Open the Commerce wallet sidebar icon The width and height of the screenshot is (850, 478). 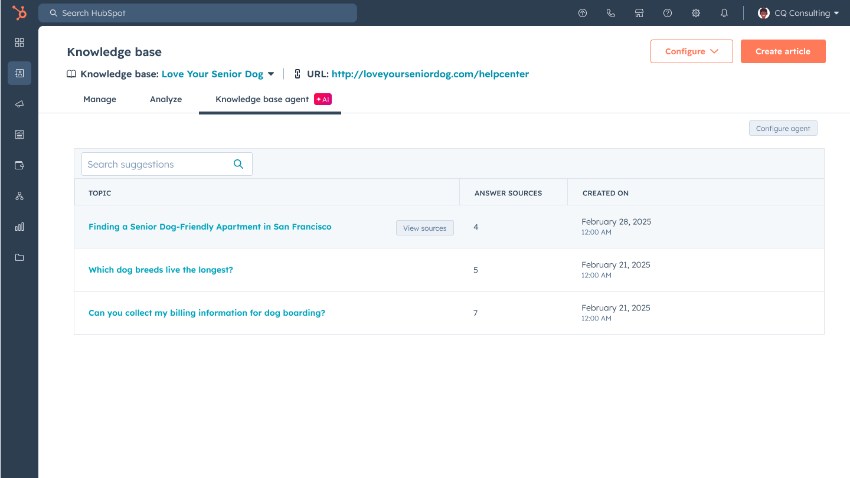coord(19,165)
